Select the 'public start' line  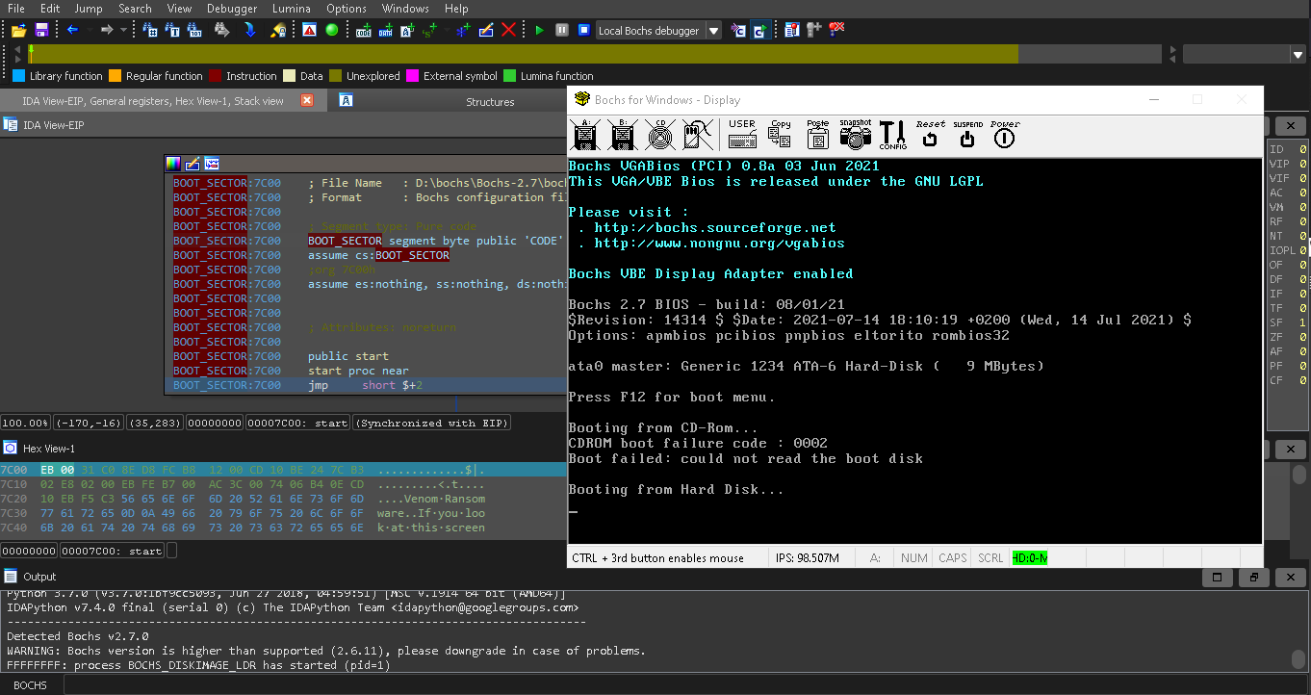click(x=348, y=356)
